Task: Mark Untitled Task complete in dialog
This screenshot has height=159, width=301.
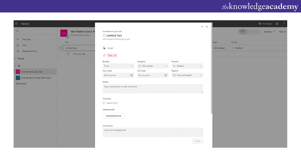Action: pos(104,36)
